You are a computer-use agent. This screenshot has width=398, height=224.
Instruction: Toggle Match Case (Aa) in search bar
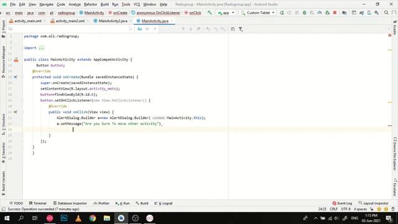[139, 29]
